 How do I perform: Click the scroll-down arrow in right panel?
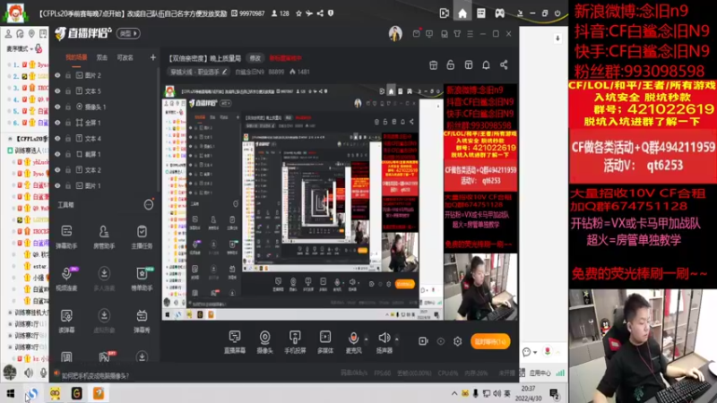click(557, 39)
